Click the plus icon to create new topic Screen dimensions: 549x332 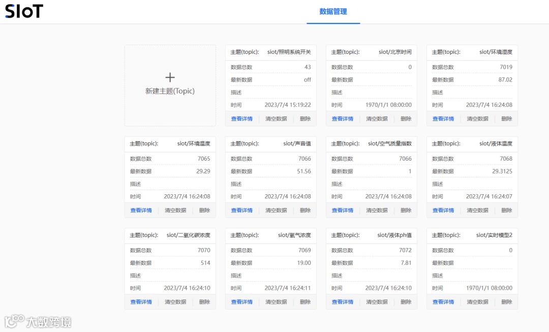[x=170, y=77]
